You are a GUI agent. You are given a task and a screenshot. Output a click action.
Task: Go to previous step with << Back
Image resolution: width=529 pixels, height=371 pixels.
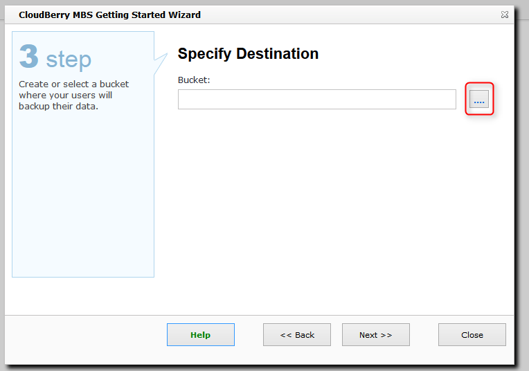tap(297, 335)
